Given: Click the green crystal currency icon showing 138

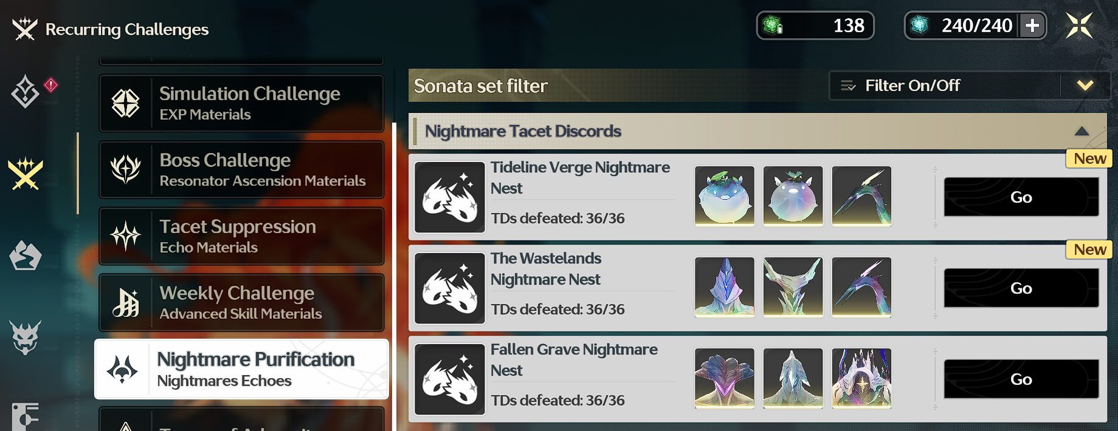Looking at the screenshot, I should pos(773,25).
